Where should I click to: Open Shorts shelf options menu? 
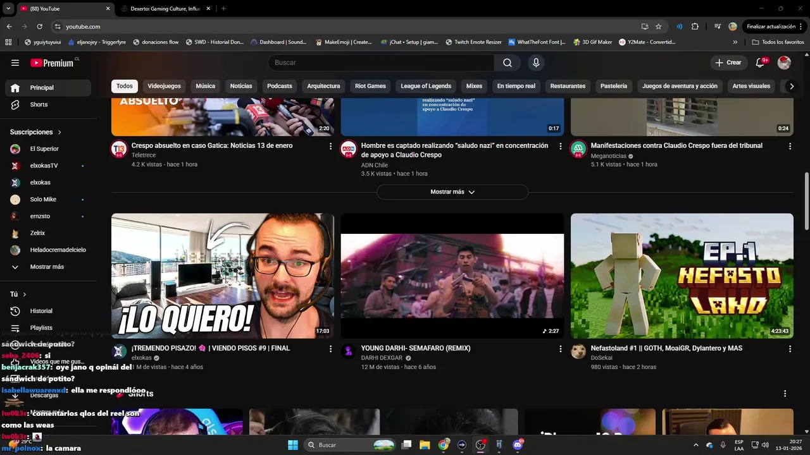[785, 394]
